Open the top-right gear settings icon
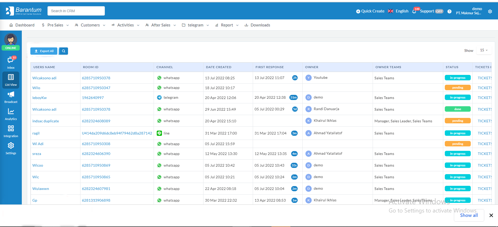Viewport: 498px width, 227px height. (490, 11)
